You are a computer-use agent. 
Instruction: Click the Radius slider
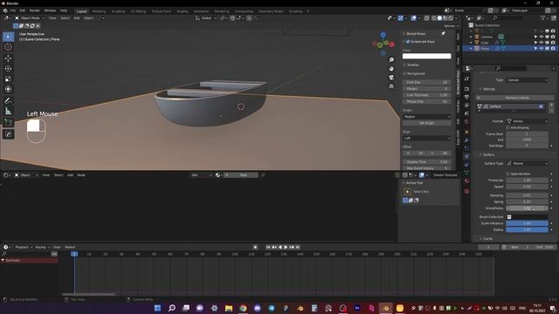click(527, 229)
